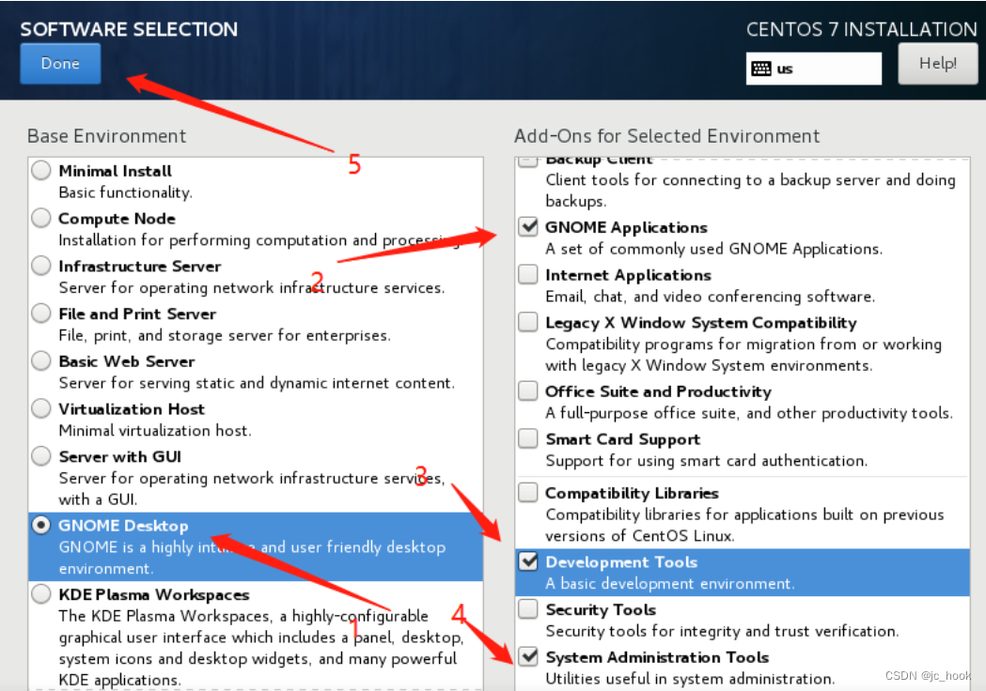Click 'A basic development environment.' text

(x=669, y=584)
